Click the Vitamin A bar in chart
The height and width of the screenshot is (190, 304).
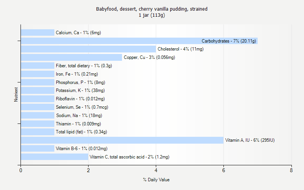coord(122,140)
